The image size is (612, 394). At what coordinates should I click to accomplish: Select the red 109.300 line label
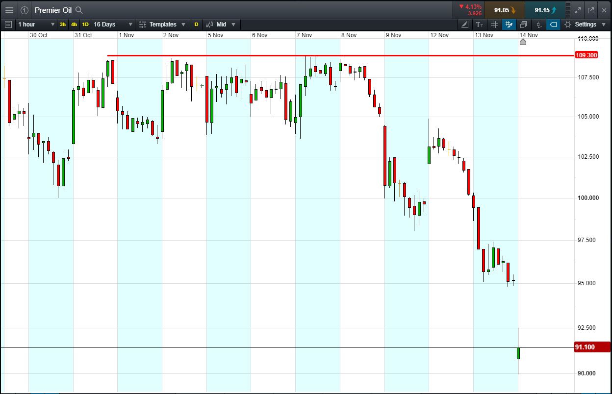click(x=586, y=55)
